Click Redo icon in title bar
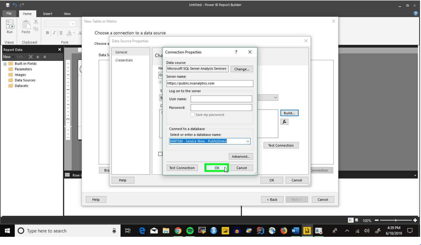The image size is (421, 245). [22, 5]
